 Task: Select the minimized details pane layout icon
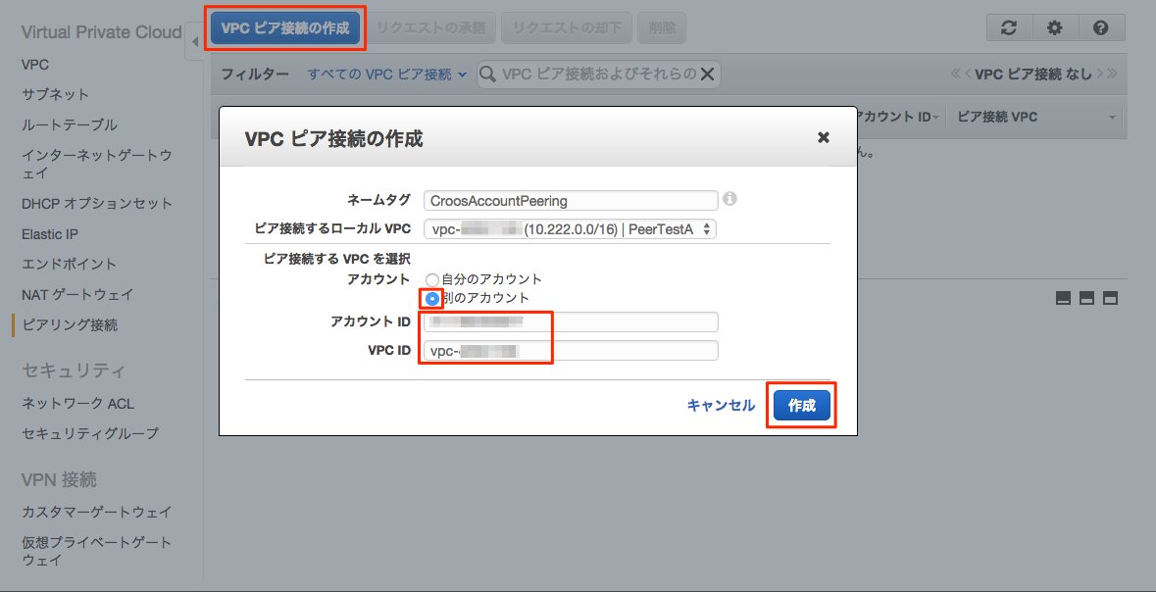(x=1063, y=298)
